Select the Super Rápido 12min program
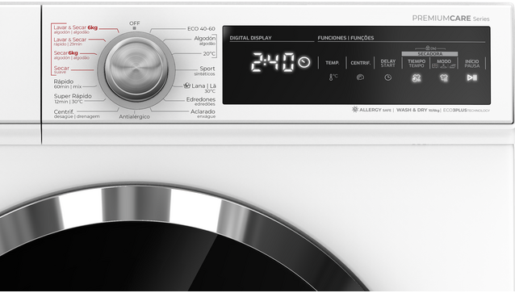Viewport: 515px width, 293px height. 73,98
